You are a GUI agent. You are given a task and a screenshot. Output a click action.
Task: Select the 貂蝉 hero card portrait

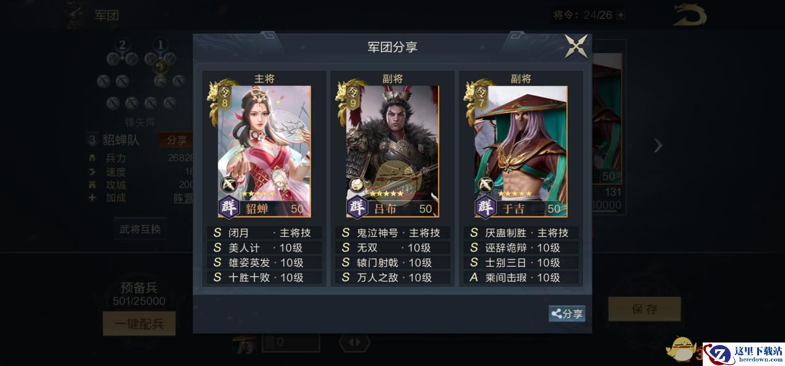pos(264,151)
